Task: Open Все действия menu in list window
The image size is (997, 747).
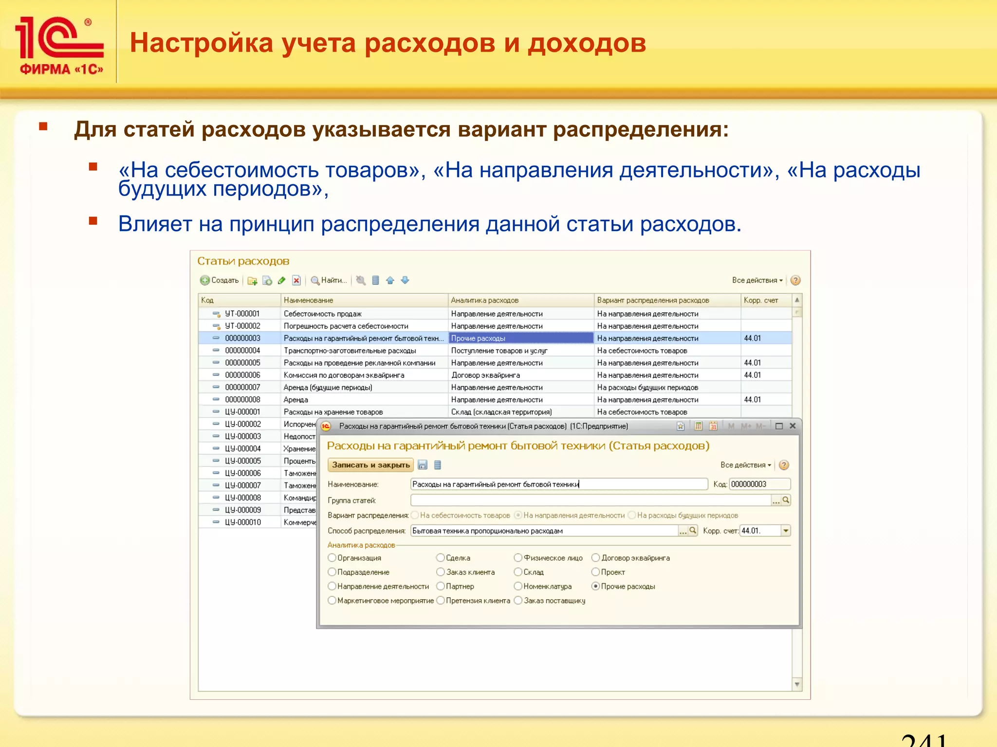Action: point(757,280)
